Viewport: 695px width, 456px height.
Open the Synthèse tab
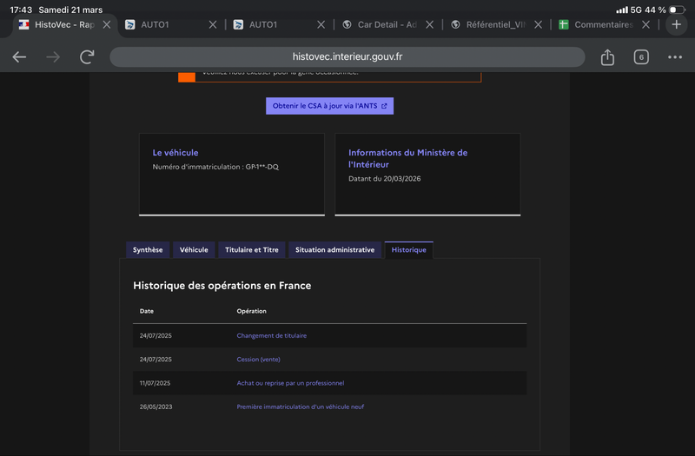click(148, 250)
